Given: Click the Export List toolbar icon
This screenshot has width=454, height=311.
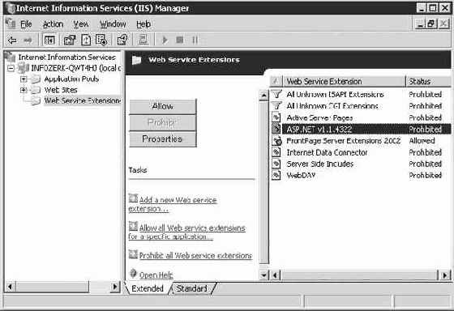Looking at the screenshot, I should pos(101,40).
